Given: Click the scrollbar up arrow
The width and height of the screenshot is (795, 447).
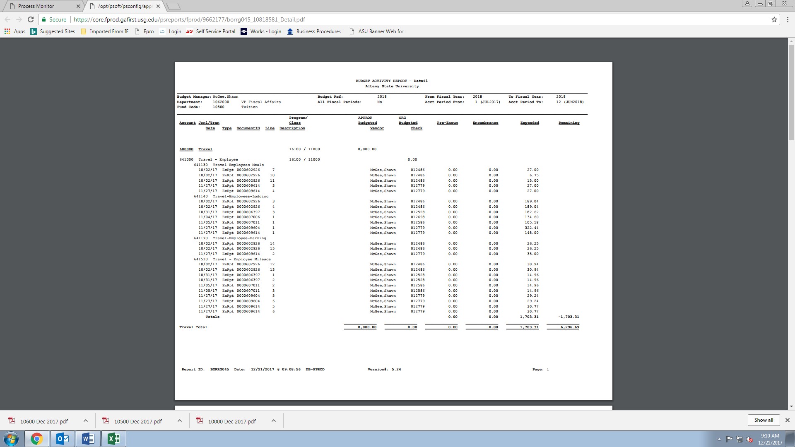Looking at the screenshot, I should click(x=791, y=41).
